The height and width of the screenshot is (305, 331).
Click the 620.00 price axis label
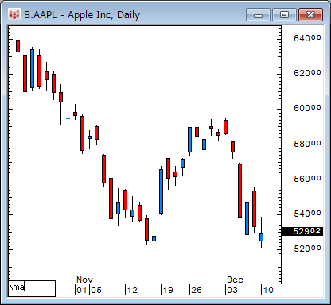pyautogui.click(x=307, y=73)
